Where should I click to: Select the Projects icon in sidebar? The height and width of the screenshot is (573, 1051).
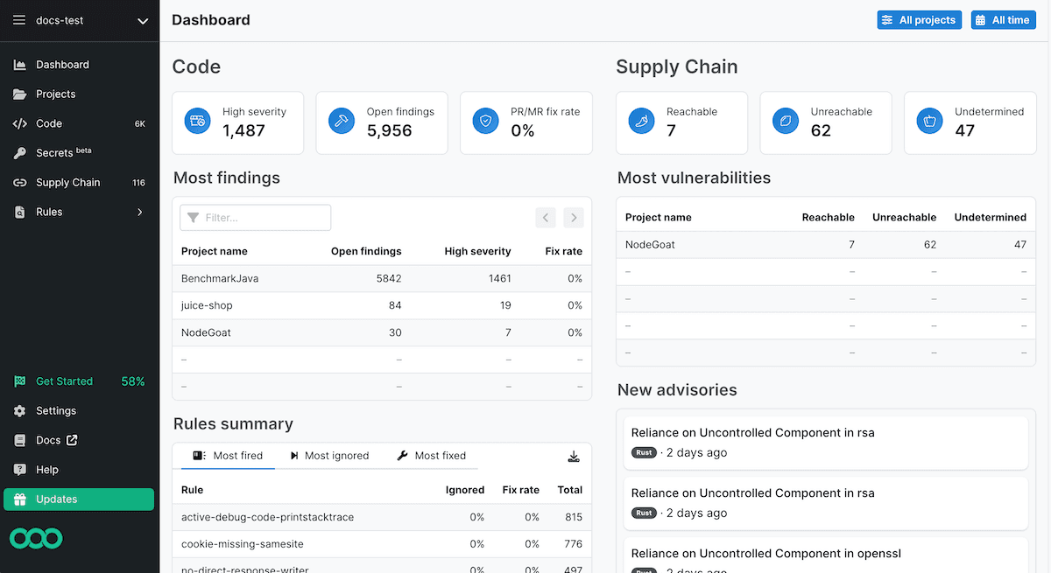tap(19, 94)
